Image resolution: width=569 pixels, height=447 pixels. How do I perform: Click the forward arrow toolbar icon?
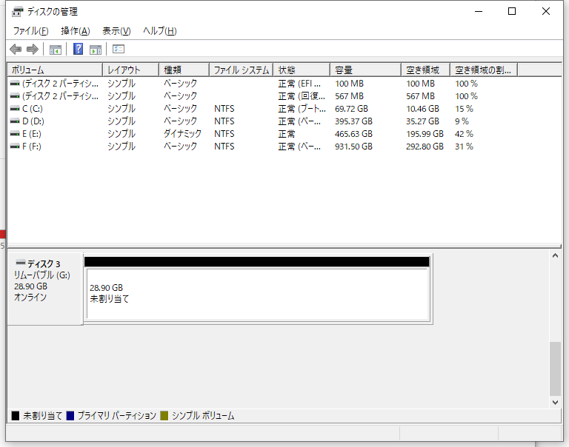point(32,50)
